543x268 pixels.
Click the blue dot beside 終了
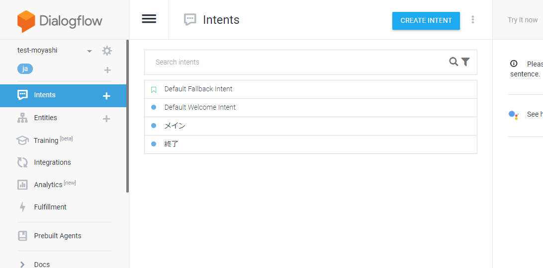coord(154,144)
